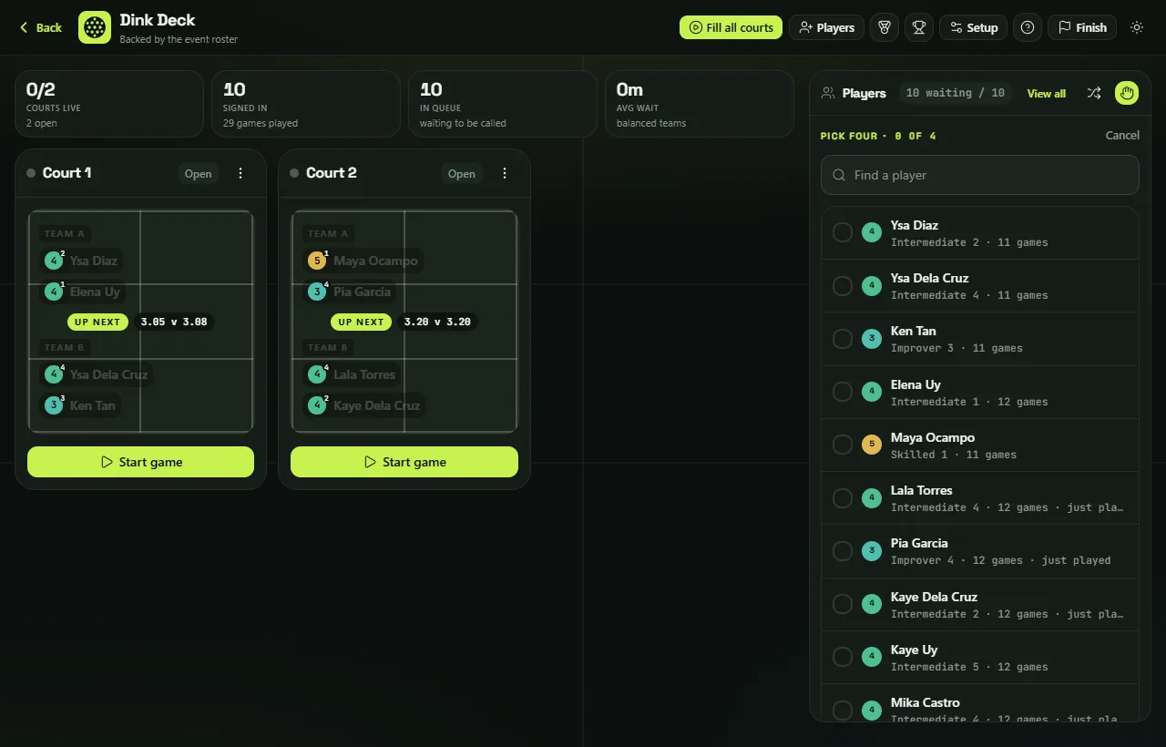Viewport: 1166px width, 747px height.
Task: Click the Finish flag button
Action: click(1082, 27)
